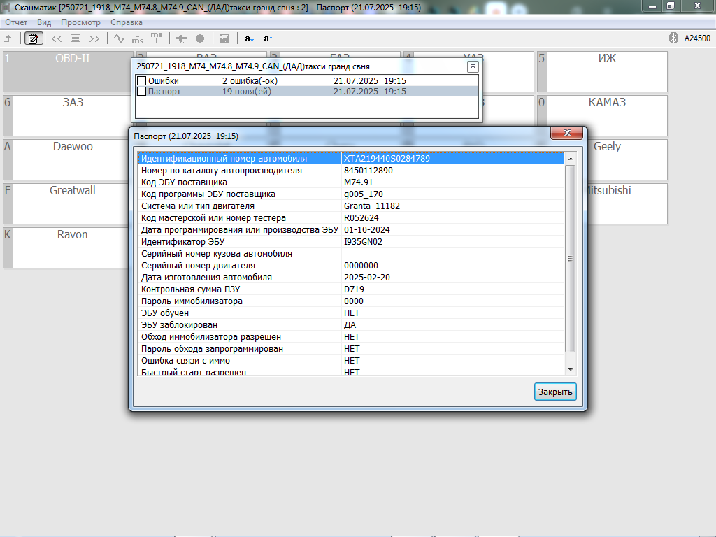Click the Закрыть button
716x537 pixels.
[555, 392]
